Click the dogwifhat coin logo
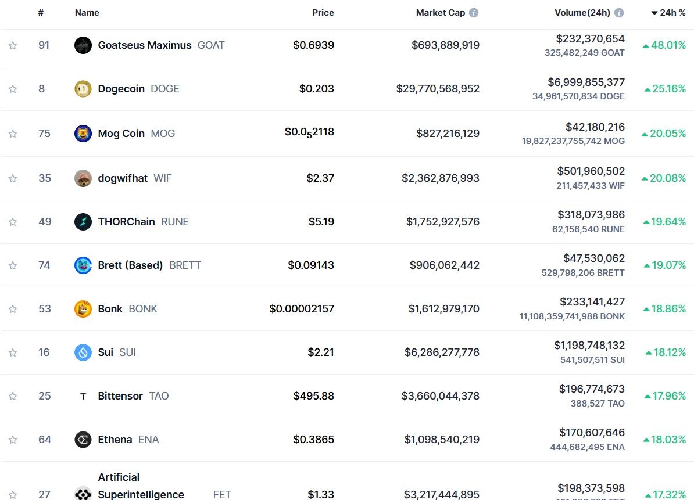 83,178
